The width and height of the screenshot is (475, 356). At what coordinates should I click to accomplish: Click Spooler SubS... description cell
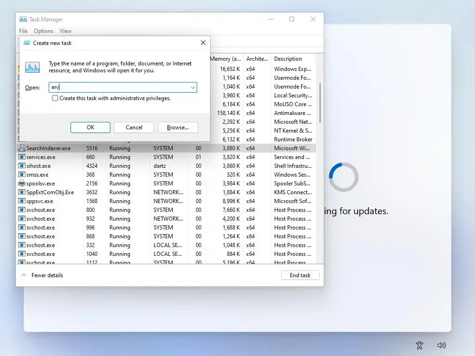pos(292,183)
